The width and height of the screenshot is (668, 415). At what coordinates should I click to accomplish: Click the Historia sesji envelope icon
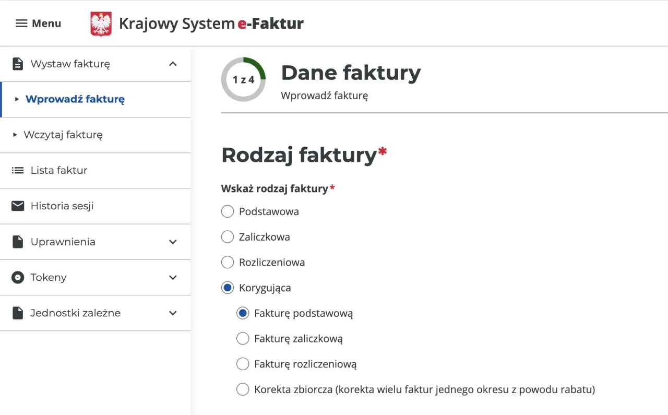click(18, 206)
